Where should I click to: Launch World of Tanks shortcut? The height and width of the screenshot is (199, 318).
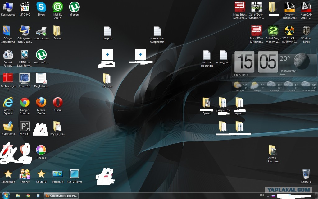306,31
